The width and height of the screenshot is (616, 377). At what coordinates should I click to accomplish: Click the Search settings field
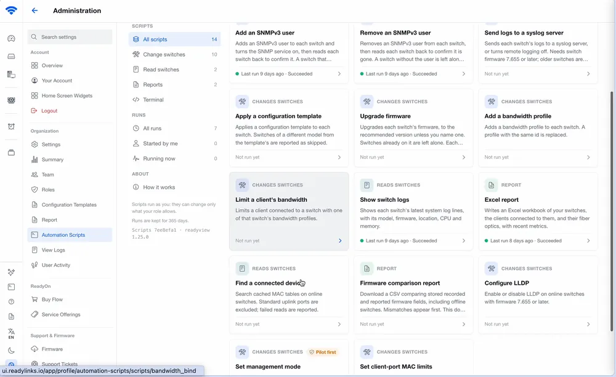tap(70, 37)
